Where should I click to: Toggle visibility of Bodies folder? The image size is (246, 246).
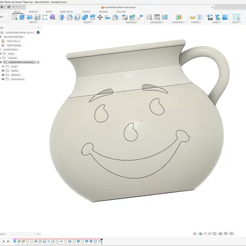click(3, 71)
